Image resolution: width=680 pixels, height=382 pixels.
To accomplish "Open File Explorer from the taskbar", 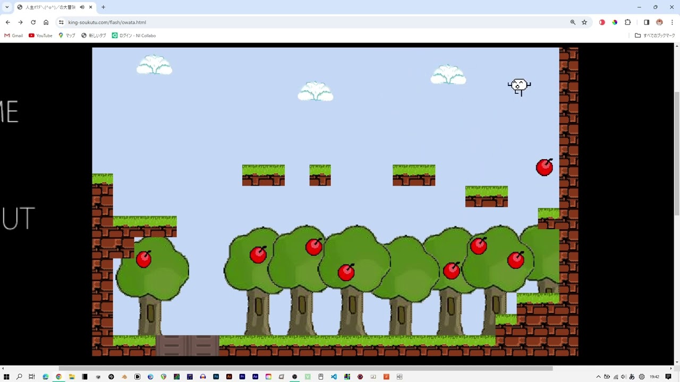I will (x=72, y=377).
